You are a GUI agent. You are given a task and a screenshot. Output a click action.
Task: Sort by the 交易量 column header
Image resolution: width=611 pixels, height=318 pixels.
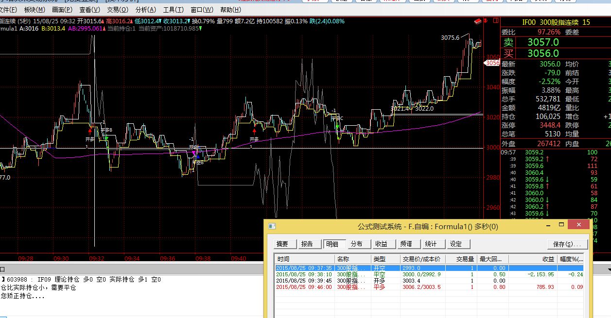[x=461, y=259]
